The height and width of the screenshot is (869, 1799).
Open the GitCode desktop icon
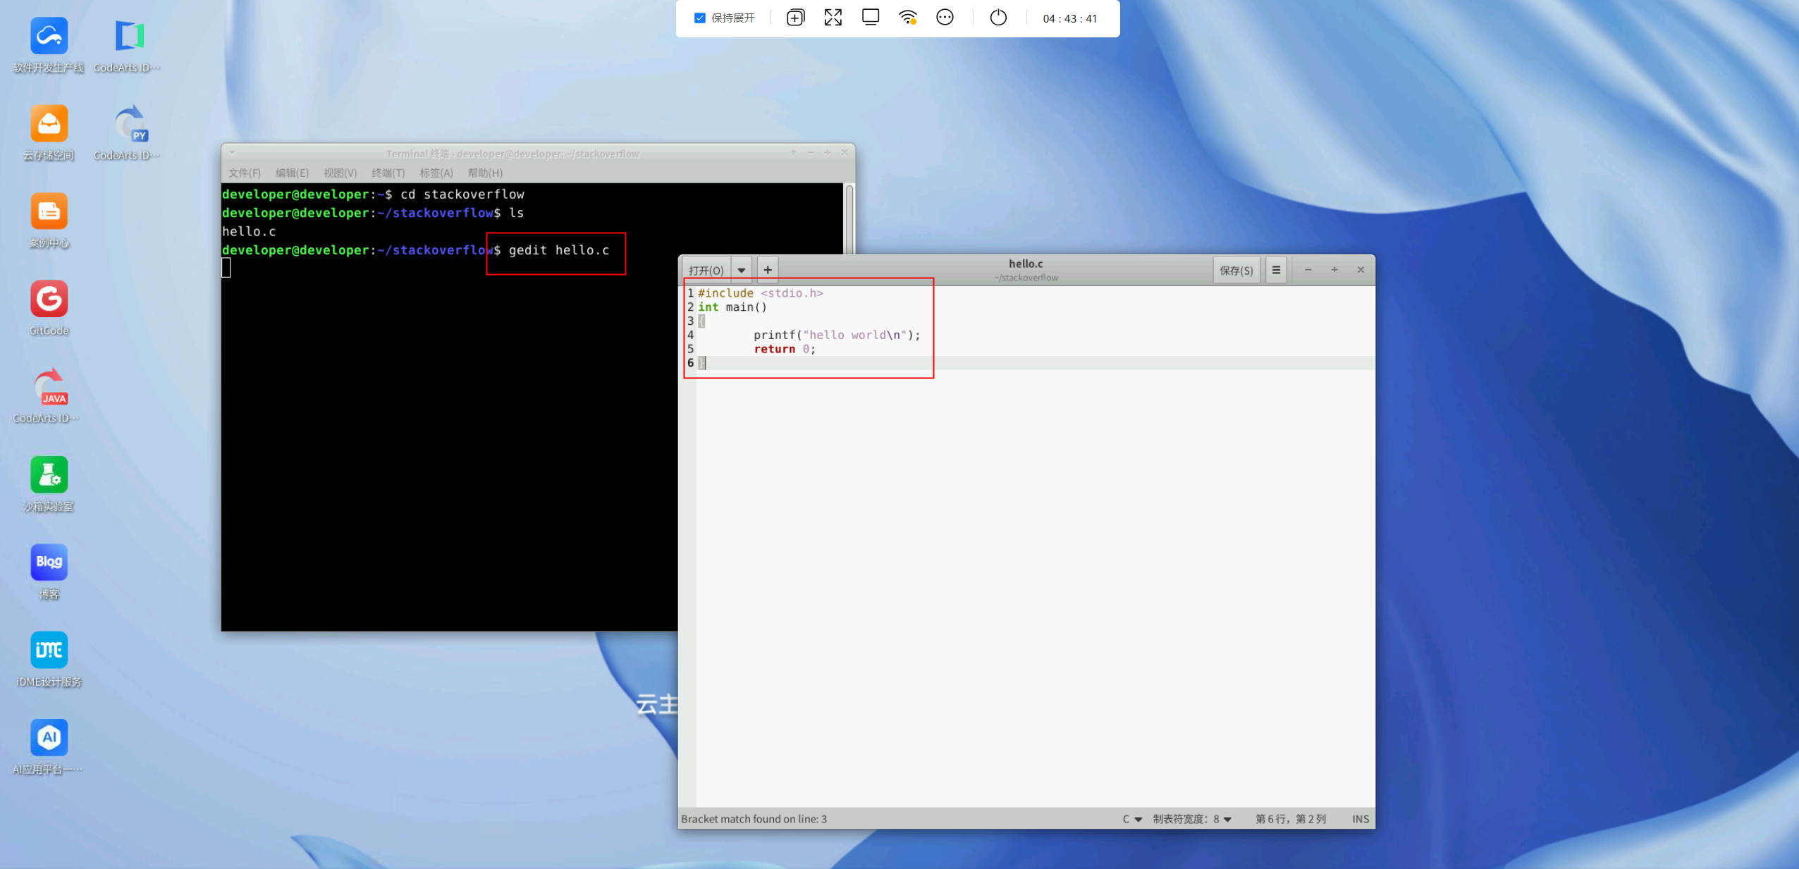click(49, 300)
